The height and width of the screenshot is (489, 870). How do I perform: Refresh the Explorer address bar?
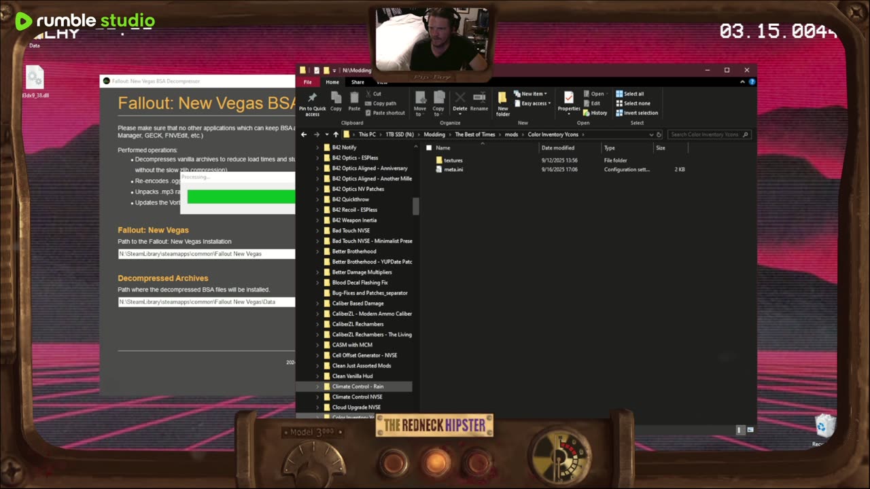[x=659, y=134]
